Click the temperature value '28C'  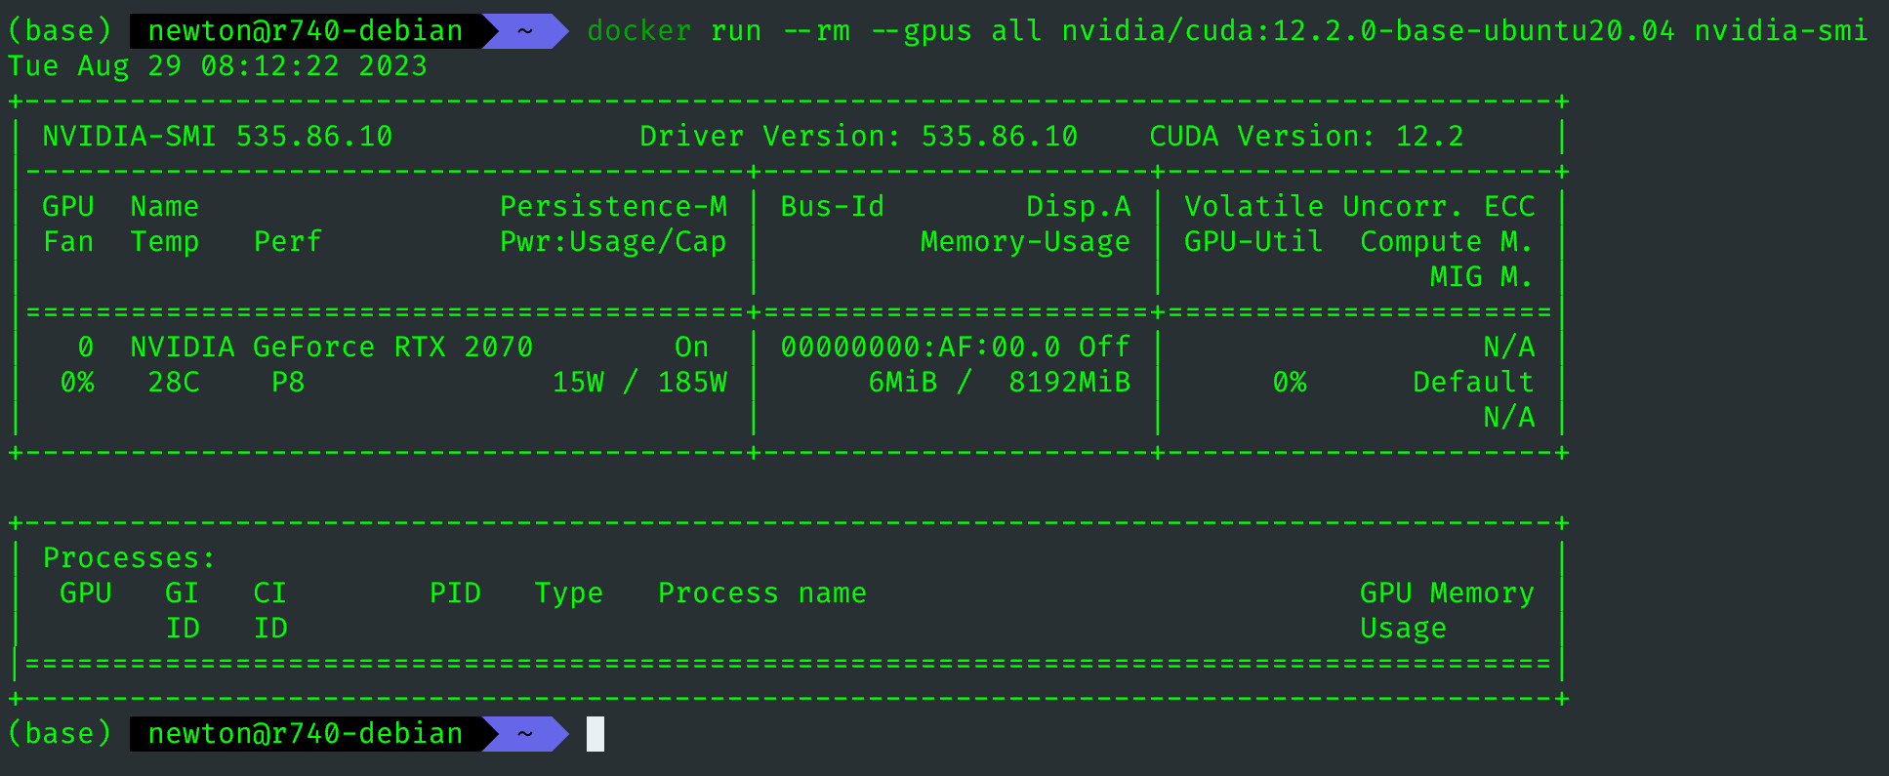[x=174, y=383]
